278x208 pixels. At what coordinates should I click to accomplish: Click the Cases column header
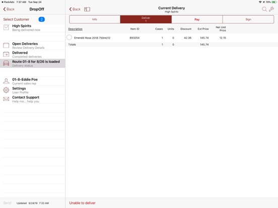click(159, 29)
